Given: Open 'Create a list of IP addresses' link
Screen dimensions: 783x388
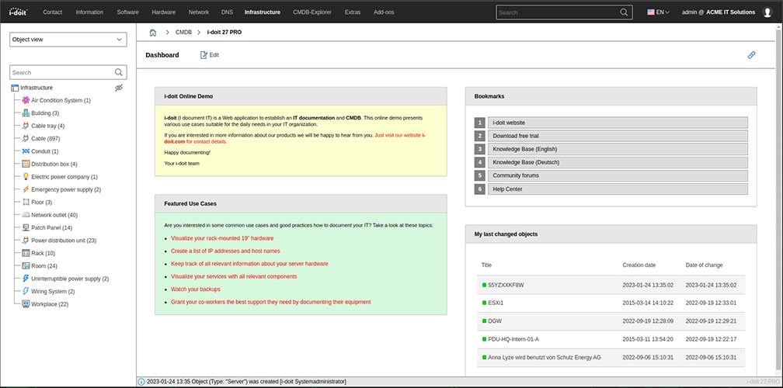Looking at the screenshot, I should pyautogui.click(x=225, y=251).
